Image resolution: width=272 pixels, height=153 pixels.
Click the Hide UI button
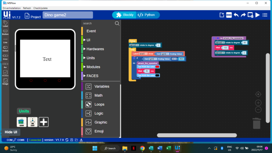pos(11,132)
